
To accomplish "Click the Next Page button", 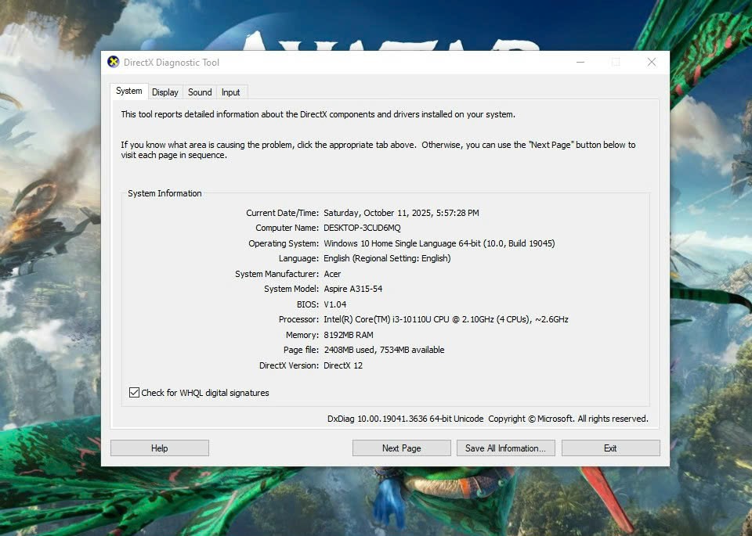I will (401, 448).
